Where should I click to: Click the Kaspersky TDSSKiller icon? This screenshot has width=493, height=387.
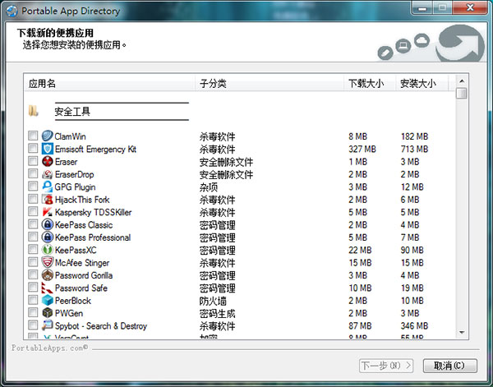[48, 212]
